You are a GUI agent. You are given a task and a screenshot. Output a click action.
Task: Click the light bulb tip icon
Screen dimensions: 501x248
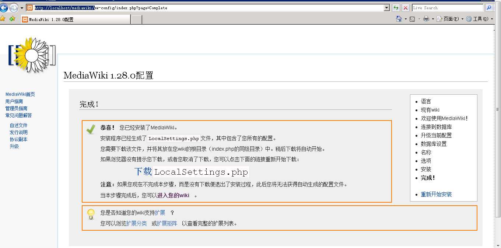91,214
